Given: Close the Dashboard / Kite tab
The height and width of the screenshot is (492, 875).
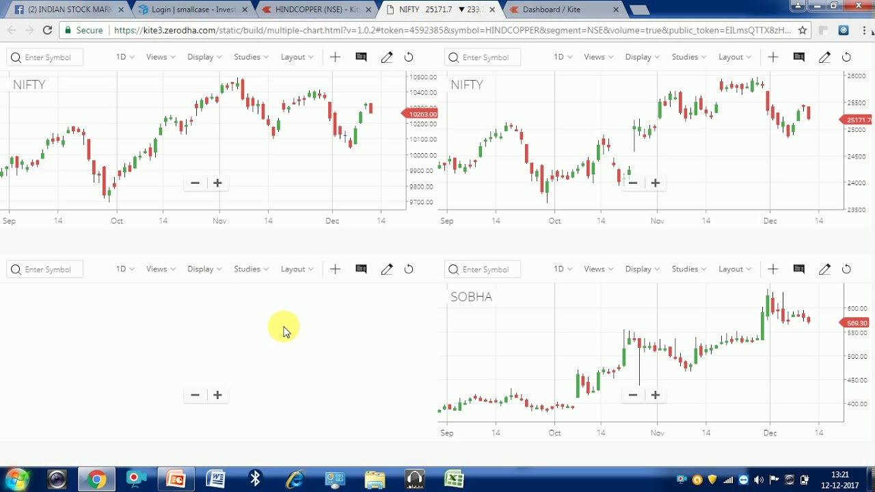Looking at the screenshot, I should click(x=616, y=10).
